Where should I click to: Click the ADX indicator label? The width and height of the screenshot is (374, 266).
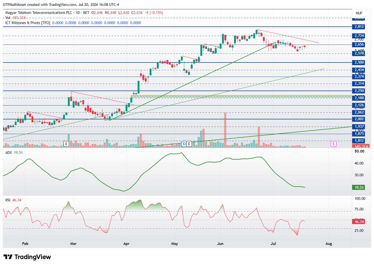[x=9, y=152]
